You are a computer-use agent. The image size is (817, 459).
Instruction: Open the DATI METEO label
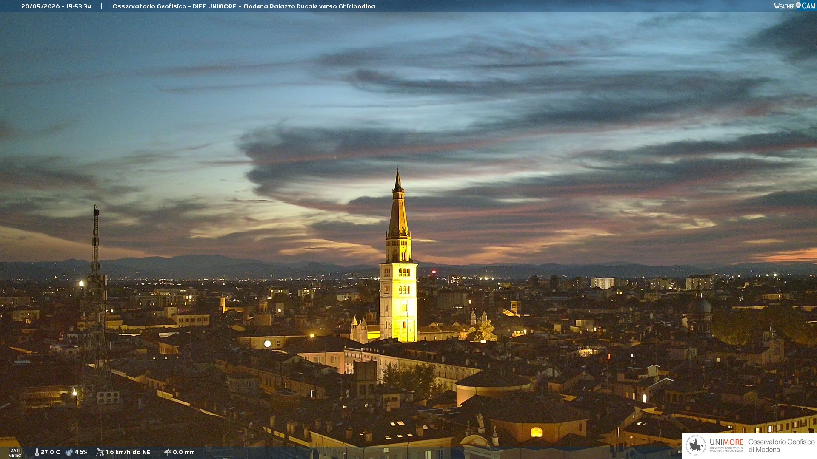15,453
